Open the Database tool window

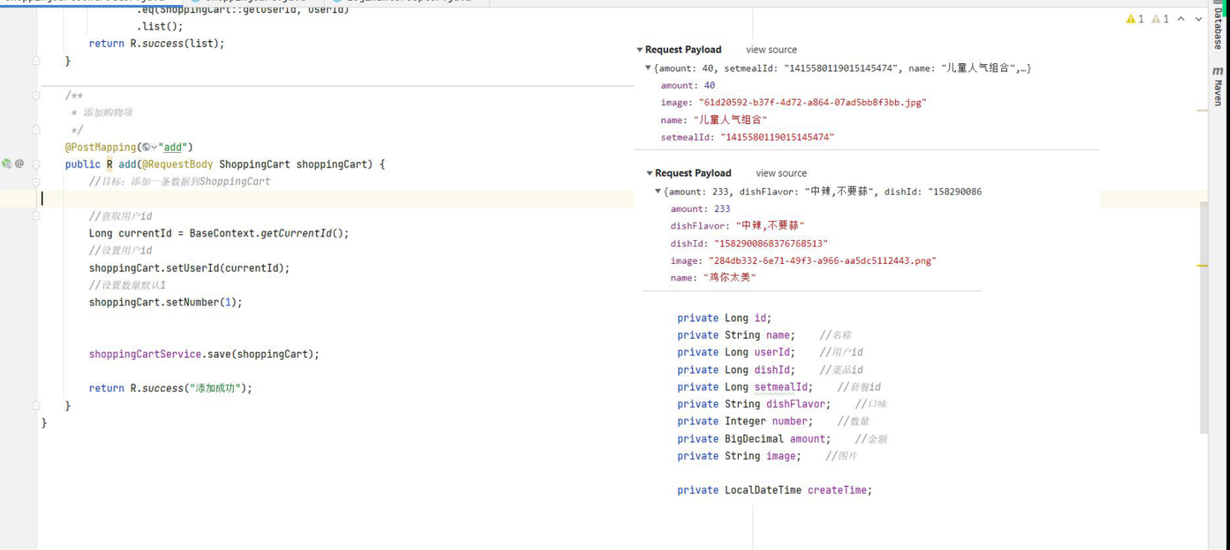click(1218, 29)
